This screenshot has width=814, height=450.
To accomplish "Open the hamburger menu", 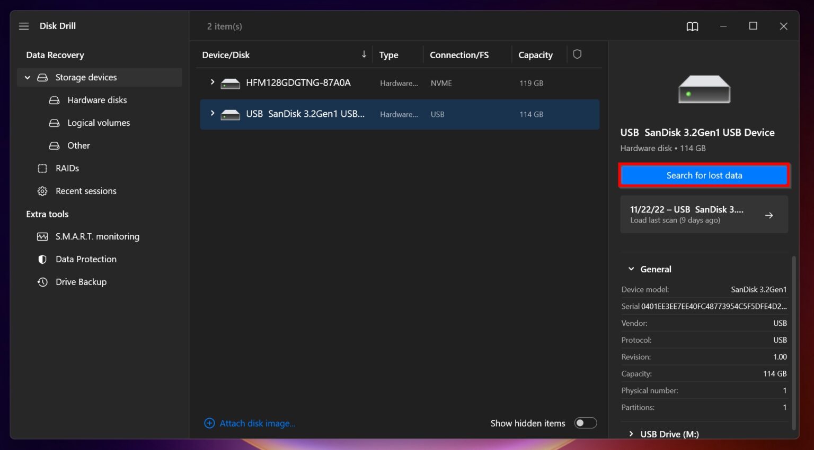I will pos(23,25).
